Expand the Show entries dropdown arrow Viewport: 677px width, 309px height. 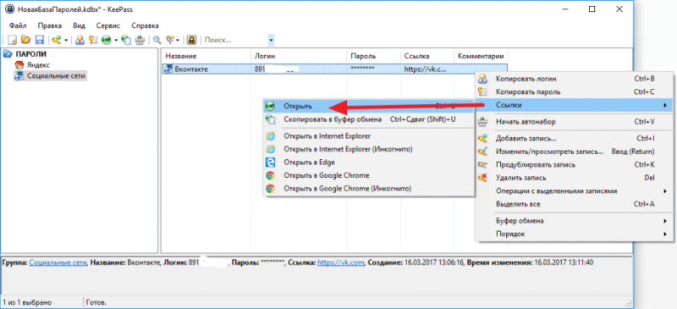(178, 40)
